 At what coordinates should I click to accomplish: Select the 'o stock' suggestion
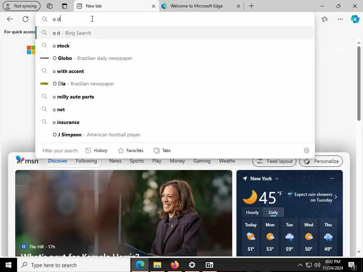tap(175, 46)
